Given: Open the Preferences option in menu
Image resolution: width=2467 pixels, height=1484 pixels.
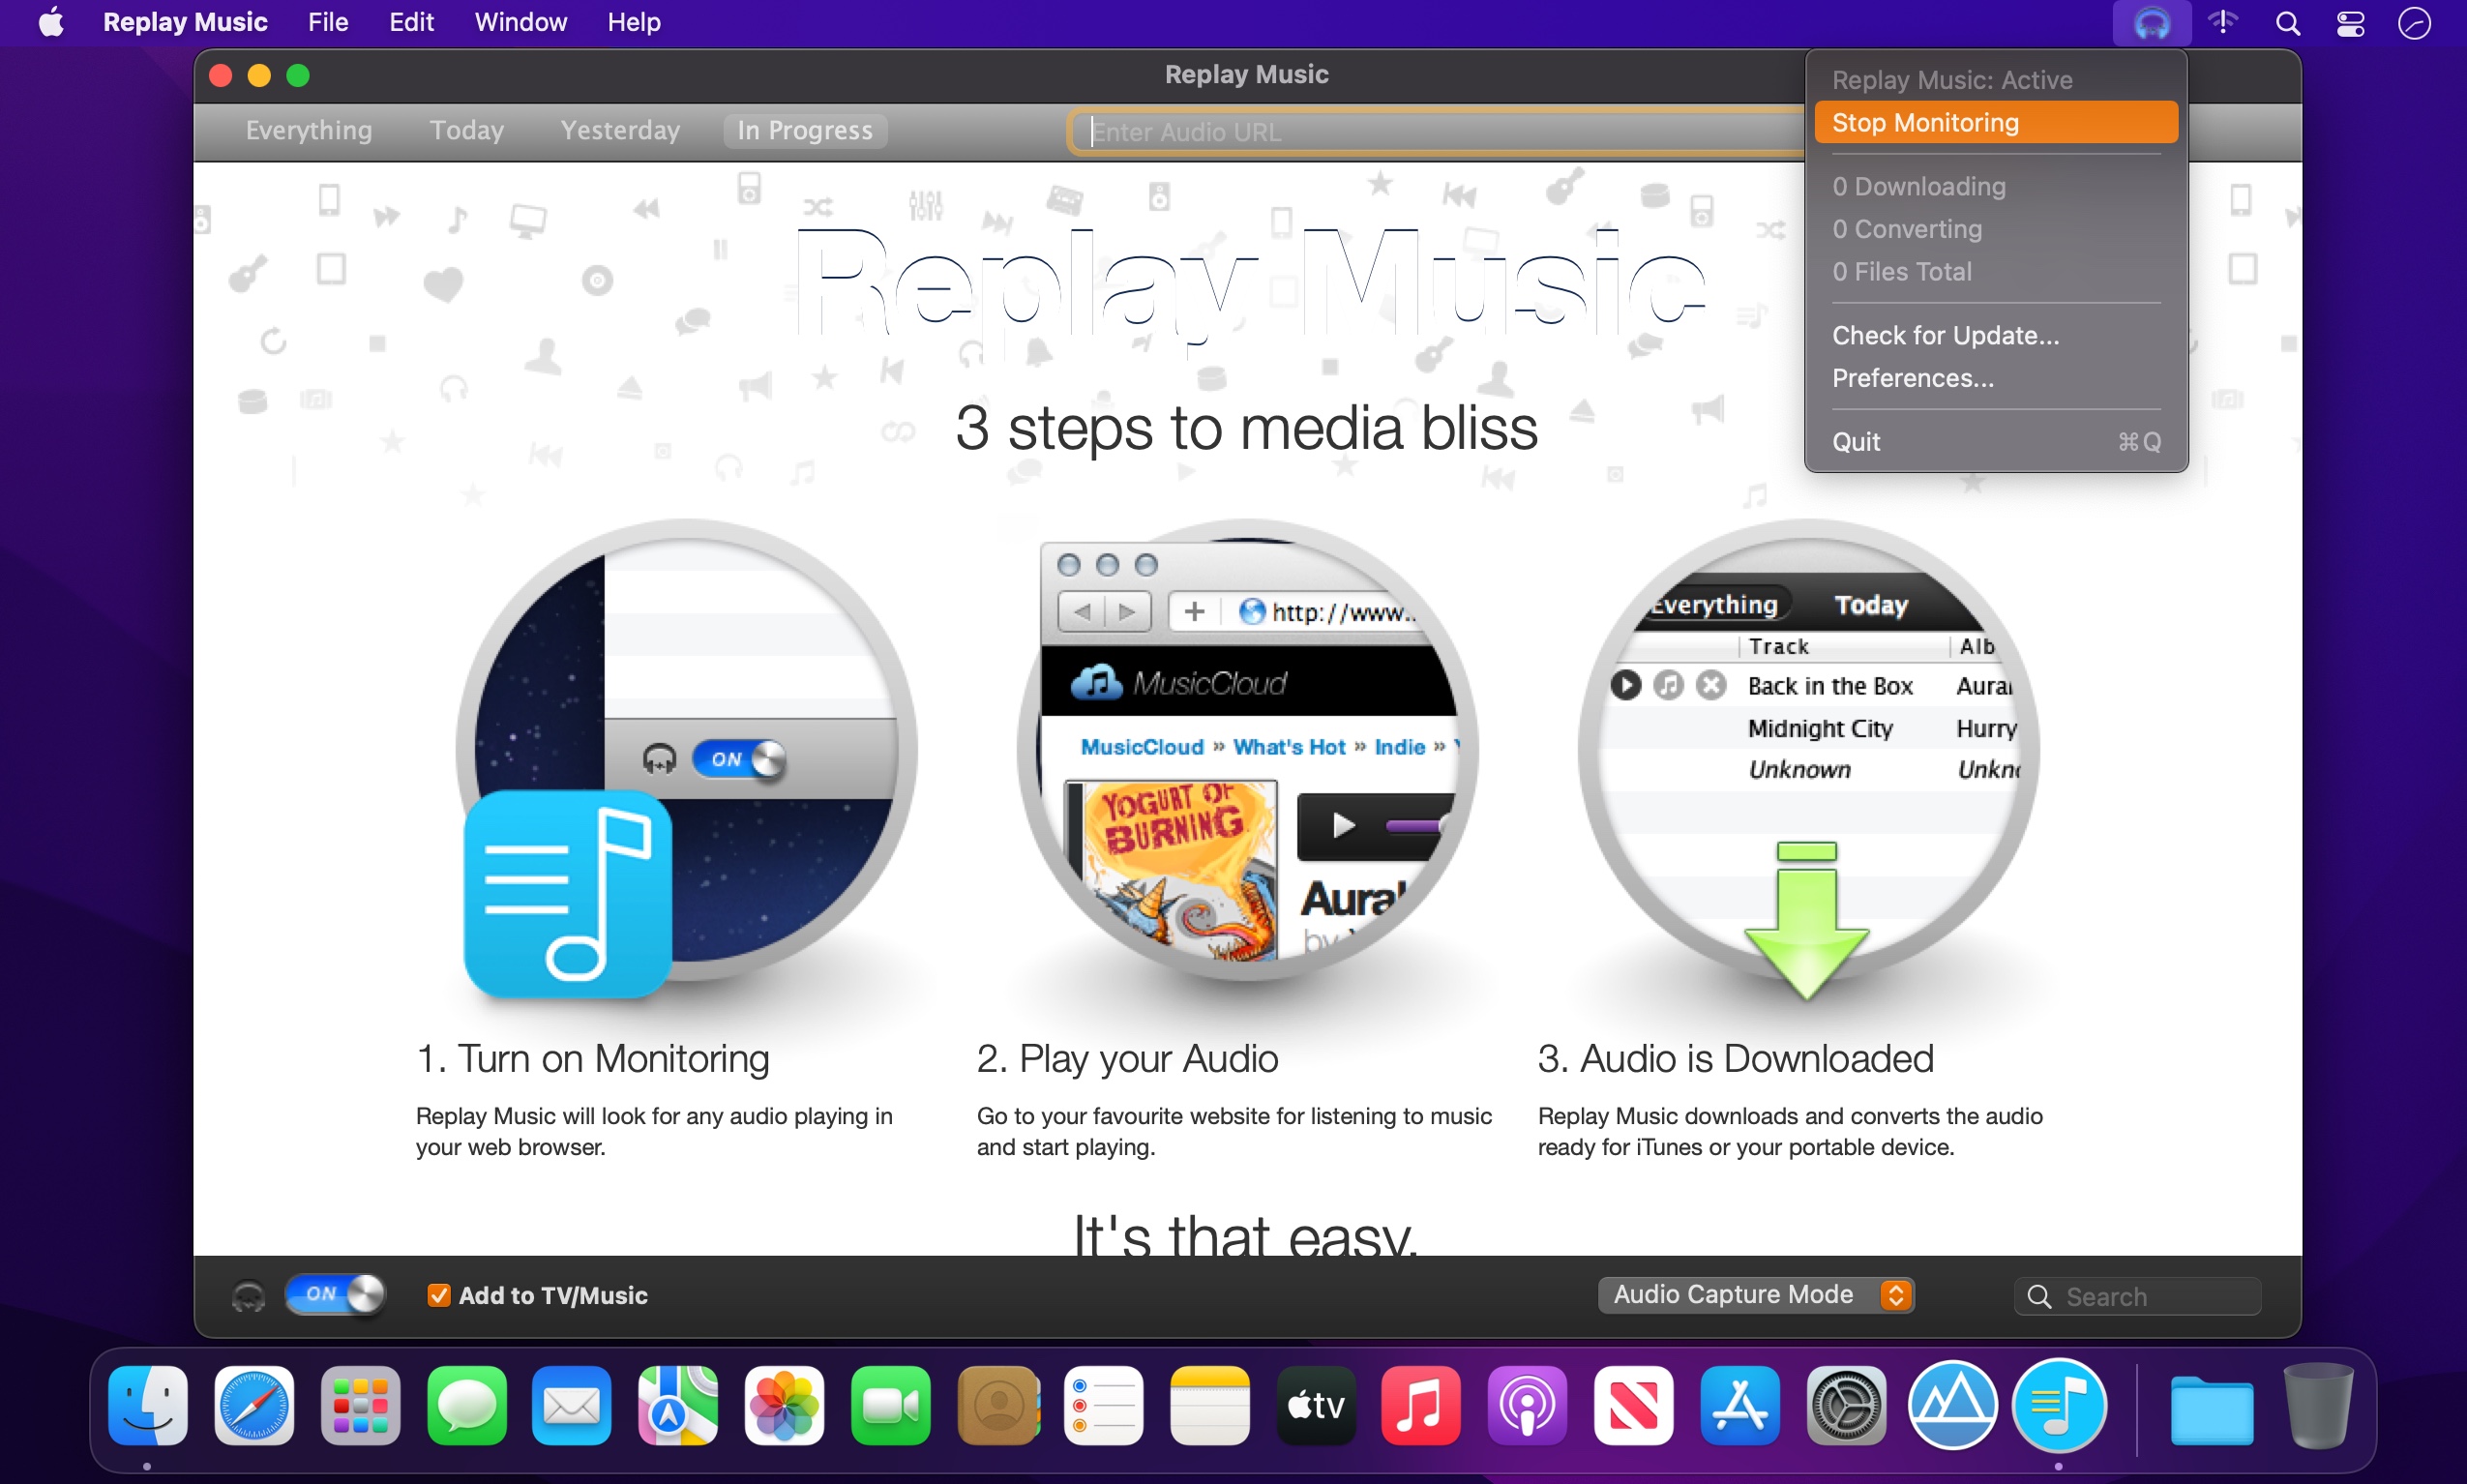Looking at the screenshot, I should pos(1912,377).
